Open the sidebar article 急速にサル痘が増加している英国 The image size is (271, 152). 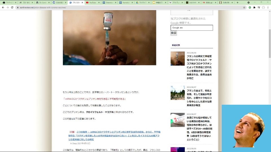point(200,129)
